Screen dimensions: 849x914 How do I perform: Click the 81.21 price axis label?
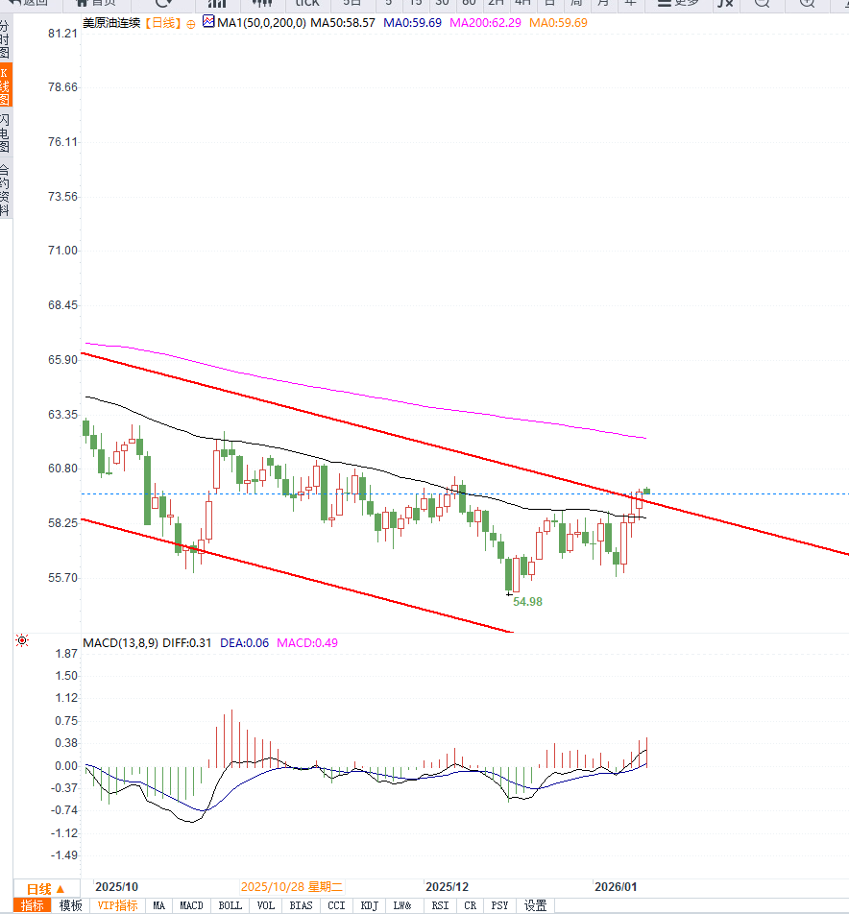(62, 34)
